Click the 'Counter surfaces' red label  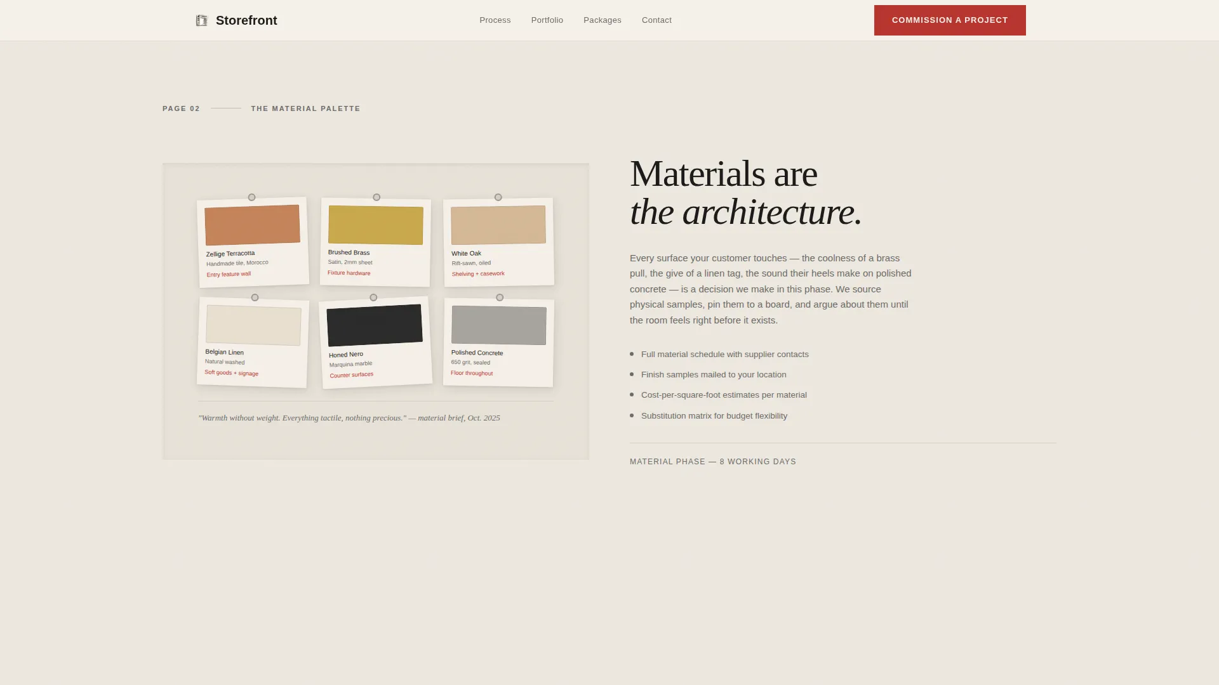351,375
